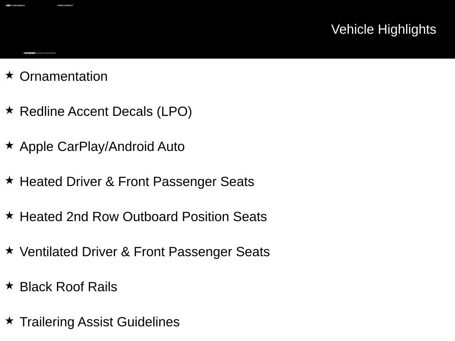This screenshot has width=455, height=341.
Task: Click the star beside Ventilated Driver seats
Action: (x=10, y=250)
